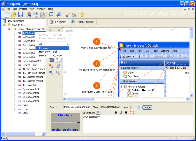Select the New Application root tree node
This screenshot has height=141, width=196.
point(16,21)
